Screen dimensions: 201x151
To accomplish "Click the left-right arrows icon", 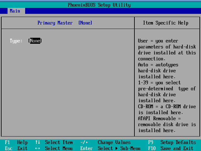I will pyautogui.click(x=38, y=148).
